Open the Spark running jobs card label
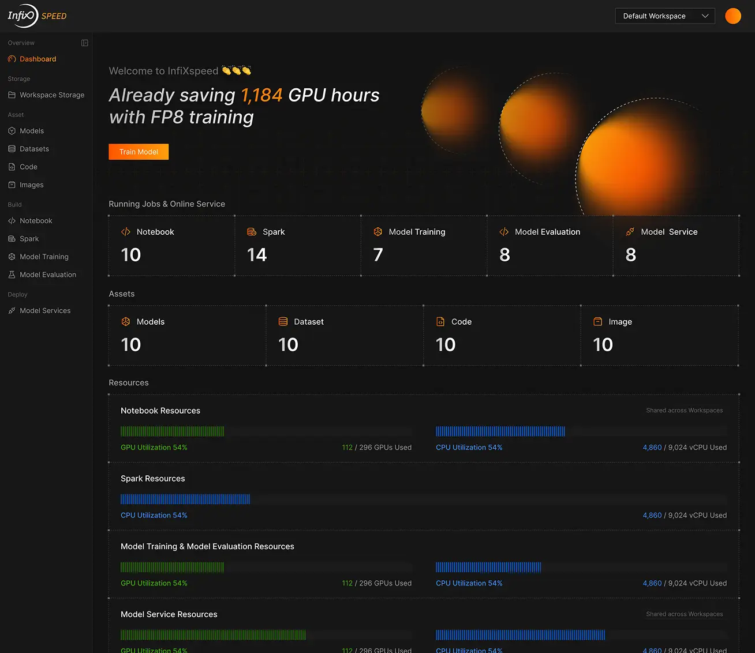This screenshot has width=755, height=653. 274,232
